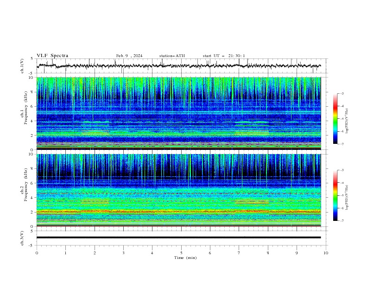Click the time axis tick label "10"

(x=326, y=253)
